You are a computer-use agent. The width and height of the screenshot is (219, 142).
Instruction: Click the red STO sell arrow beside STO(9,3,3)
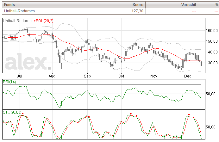pos(23,113)
